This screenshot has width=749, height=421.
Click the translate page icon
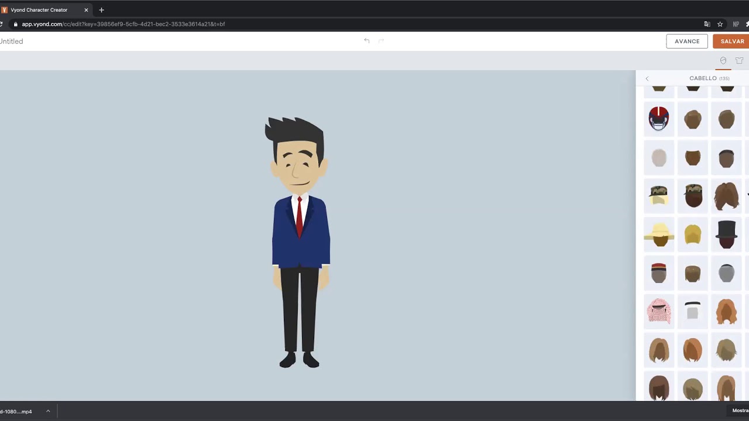point(707,24)
